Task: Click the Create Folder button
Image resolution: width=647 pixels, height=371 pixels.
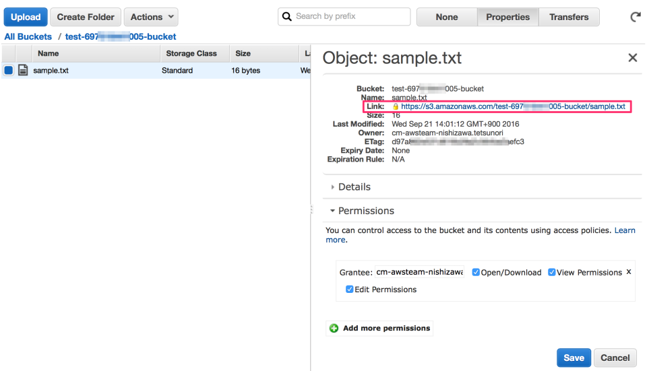Action: [86, 17]
